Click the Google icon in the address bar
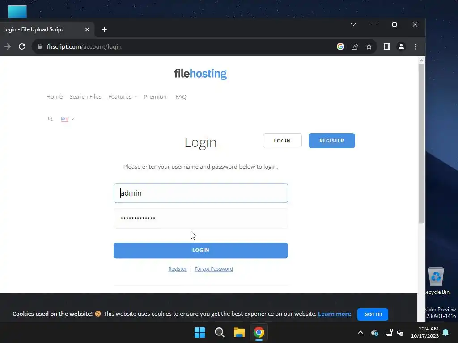Viewport: 458px width, 343px height. pyautogui.click(x=340, y=46)
